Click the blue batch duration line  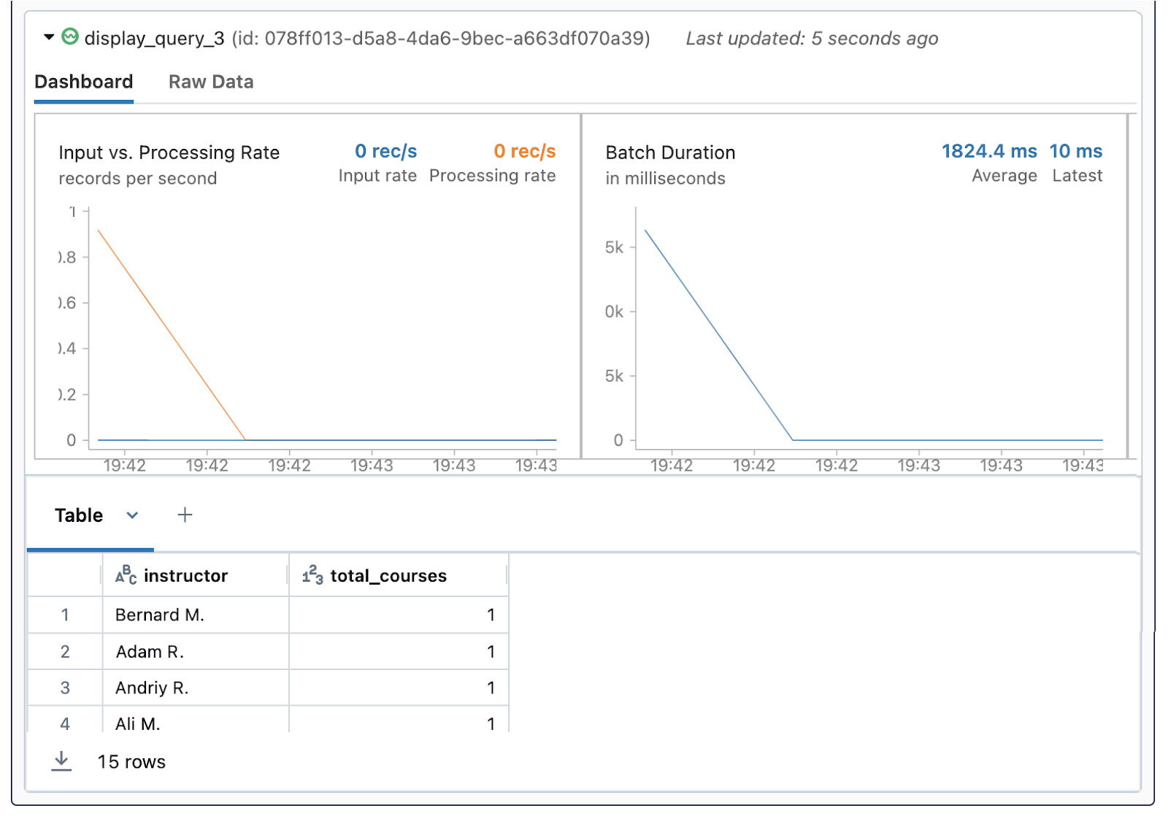tap(719, 336)
